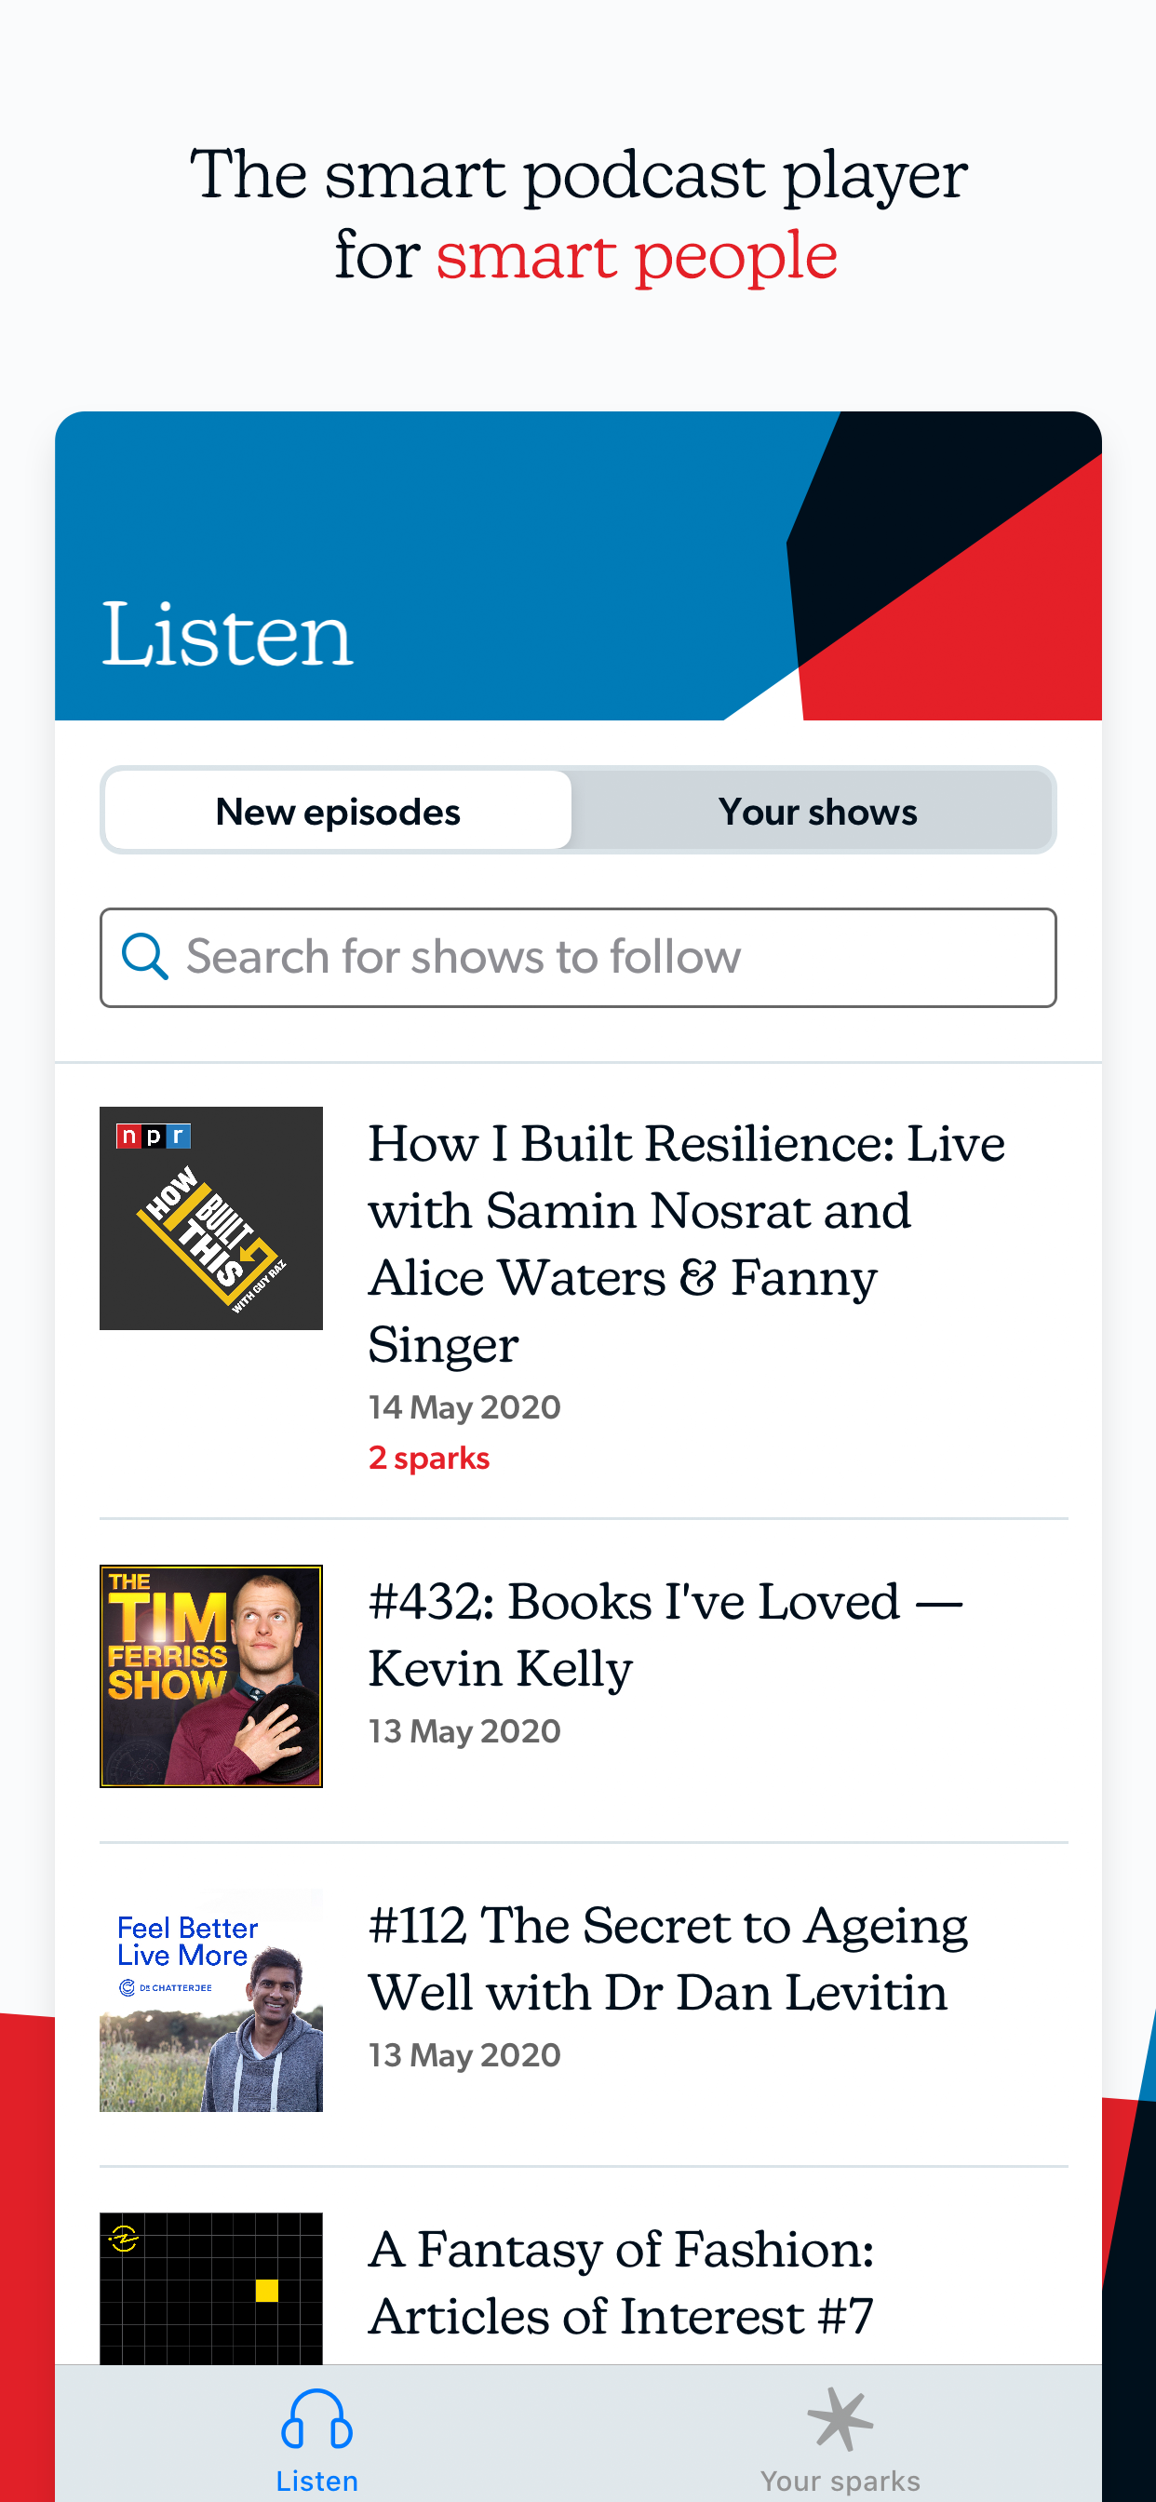Tap the Your sparks asterisk icon
This screenshot has height=2502, width=1156.
(x=840, y=2418)
